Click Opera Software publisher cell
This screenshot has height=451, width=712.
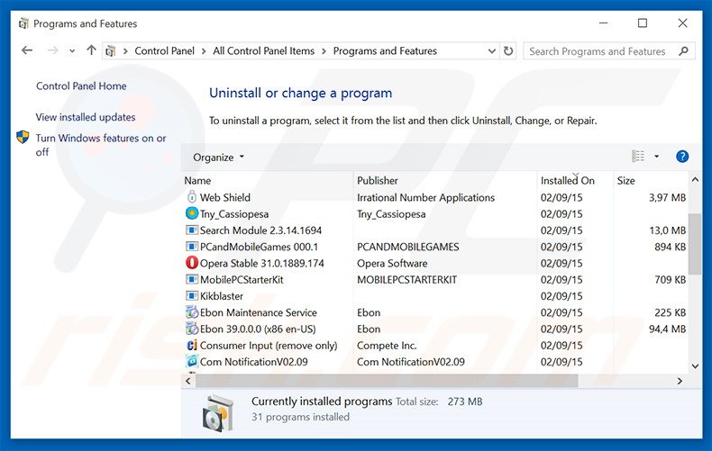click(x=392, y=263)
